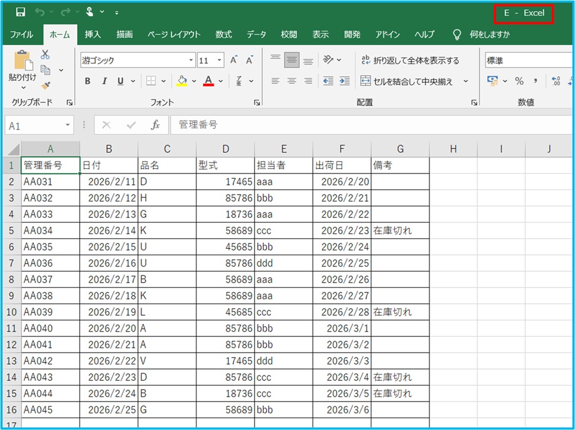The width and height of the screenshot is (575, 430).
Task: Open the 挿入 ribbon tab
Action: pos(93,34)
